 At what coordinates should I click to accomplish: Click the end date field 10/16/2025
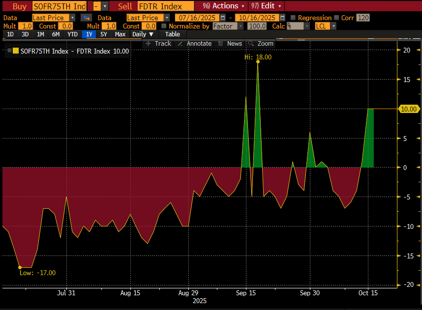click(x=257, y=18)
